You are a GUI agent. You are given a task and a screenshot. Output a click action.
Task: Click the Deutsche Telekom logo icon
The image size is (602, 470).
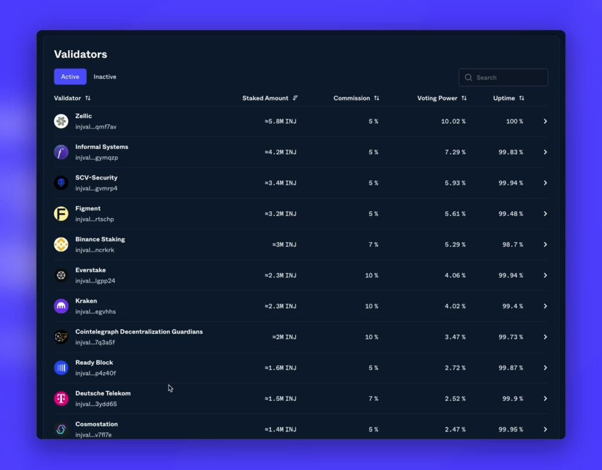pos(61,399)
